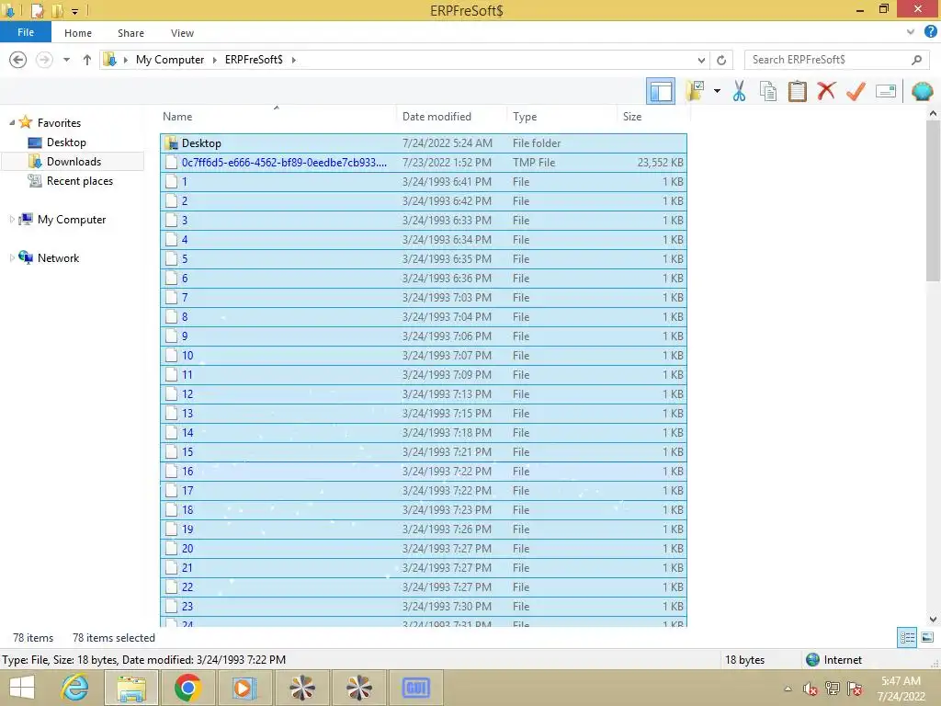Select Recent places under Favorites
This screenshot has width=941, height=706.
pos(79,181)
